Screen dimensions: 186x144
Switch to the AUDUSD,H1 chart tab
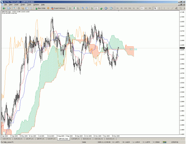click(x=110, y=139)
